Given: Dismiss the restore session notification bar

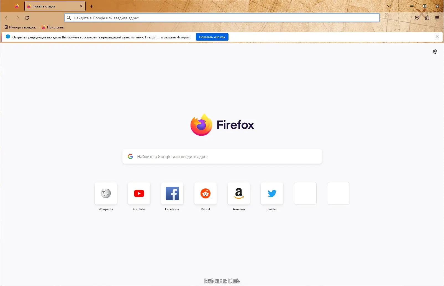Looking at the screenshot, I should [x=437, y=36].
